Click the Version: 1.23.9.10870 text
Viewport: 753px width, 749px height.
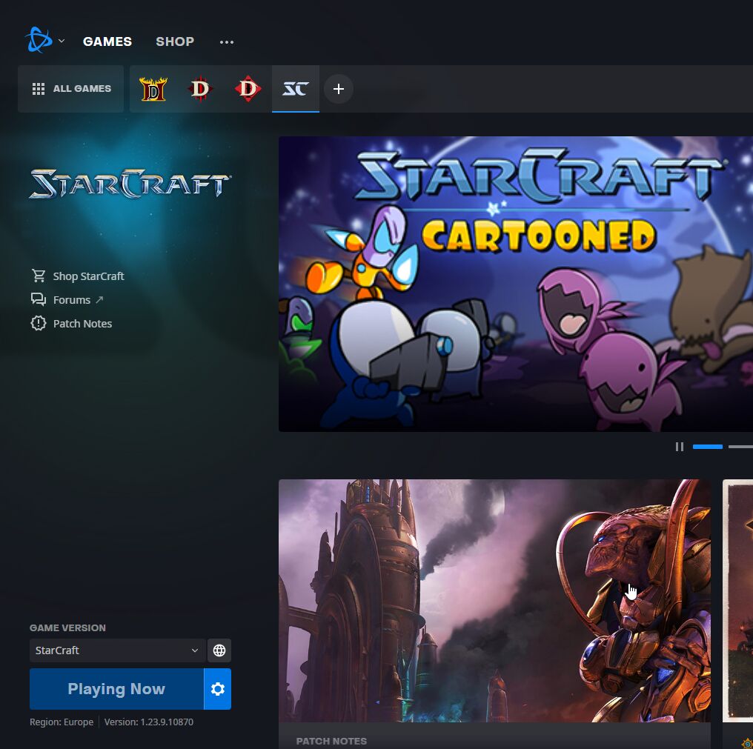coord(149,722)
